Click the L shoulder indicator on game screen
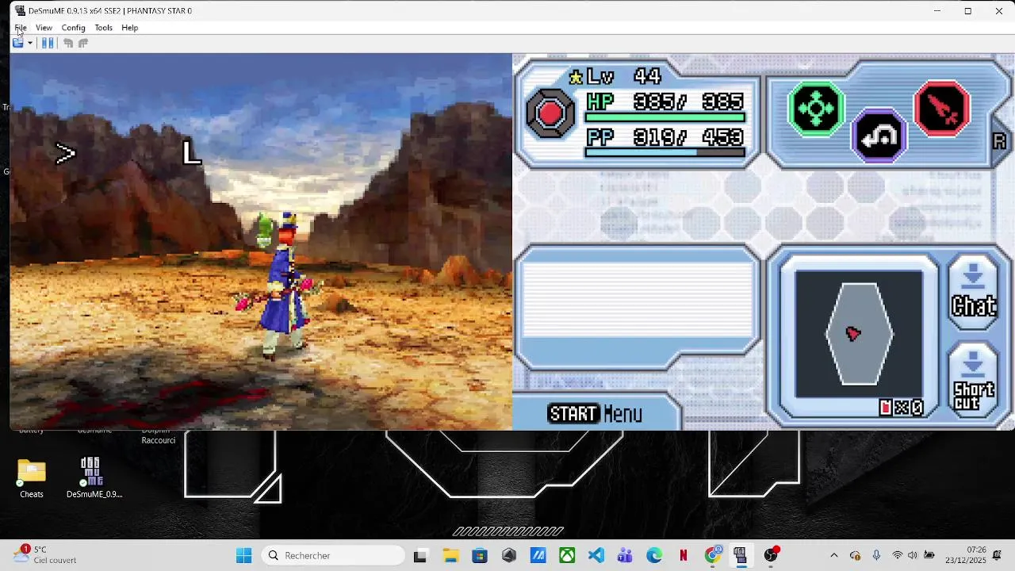 191,152
